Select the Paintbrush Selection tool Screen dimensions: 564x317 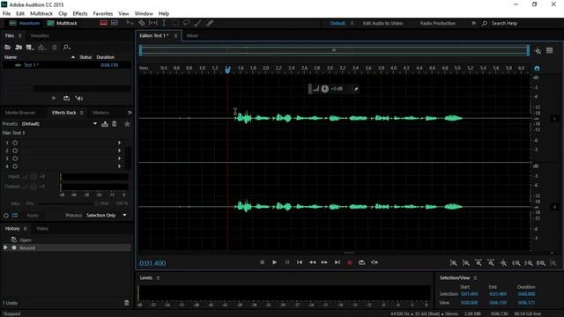pyautogui.click(x=197, y=23)
